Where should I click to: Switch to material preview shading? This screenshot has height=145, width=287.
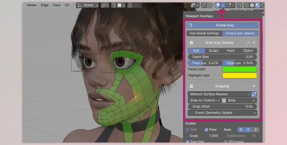point(258,5)
